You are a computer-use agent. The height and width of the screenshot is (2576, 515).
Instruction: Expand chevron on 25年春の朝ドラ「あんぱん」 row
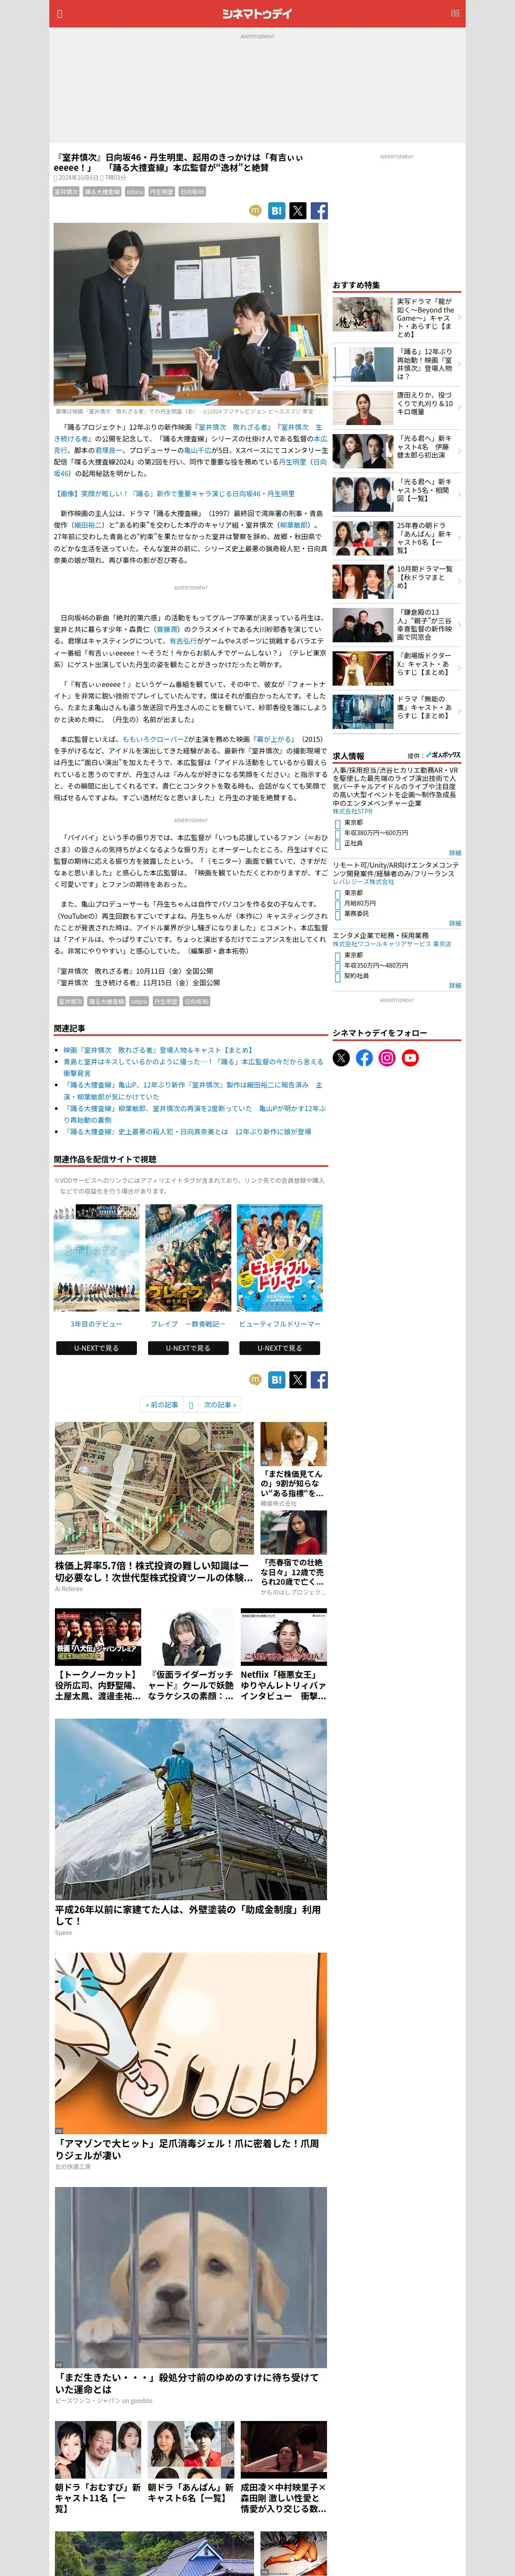pyautogui.click(x=459, y=538)
